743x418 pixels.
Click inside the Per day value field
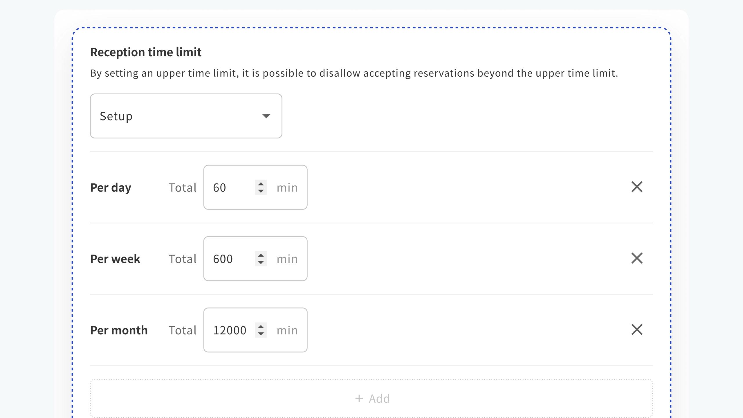coord(229,187)
